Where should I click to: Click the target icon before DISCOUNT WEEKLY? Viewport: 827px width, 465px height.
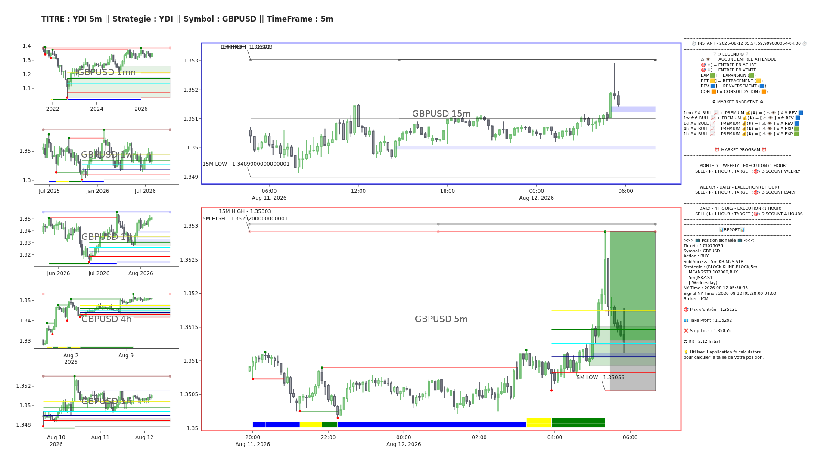tap(755, 171)
